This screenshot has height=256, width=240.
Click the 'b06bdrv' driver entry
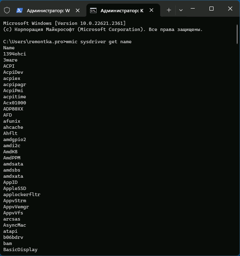[13, 237]
